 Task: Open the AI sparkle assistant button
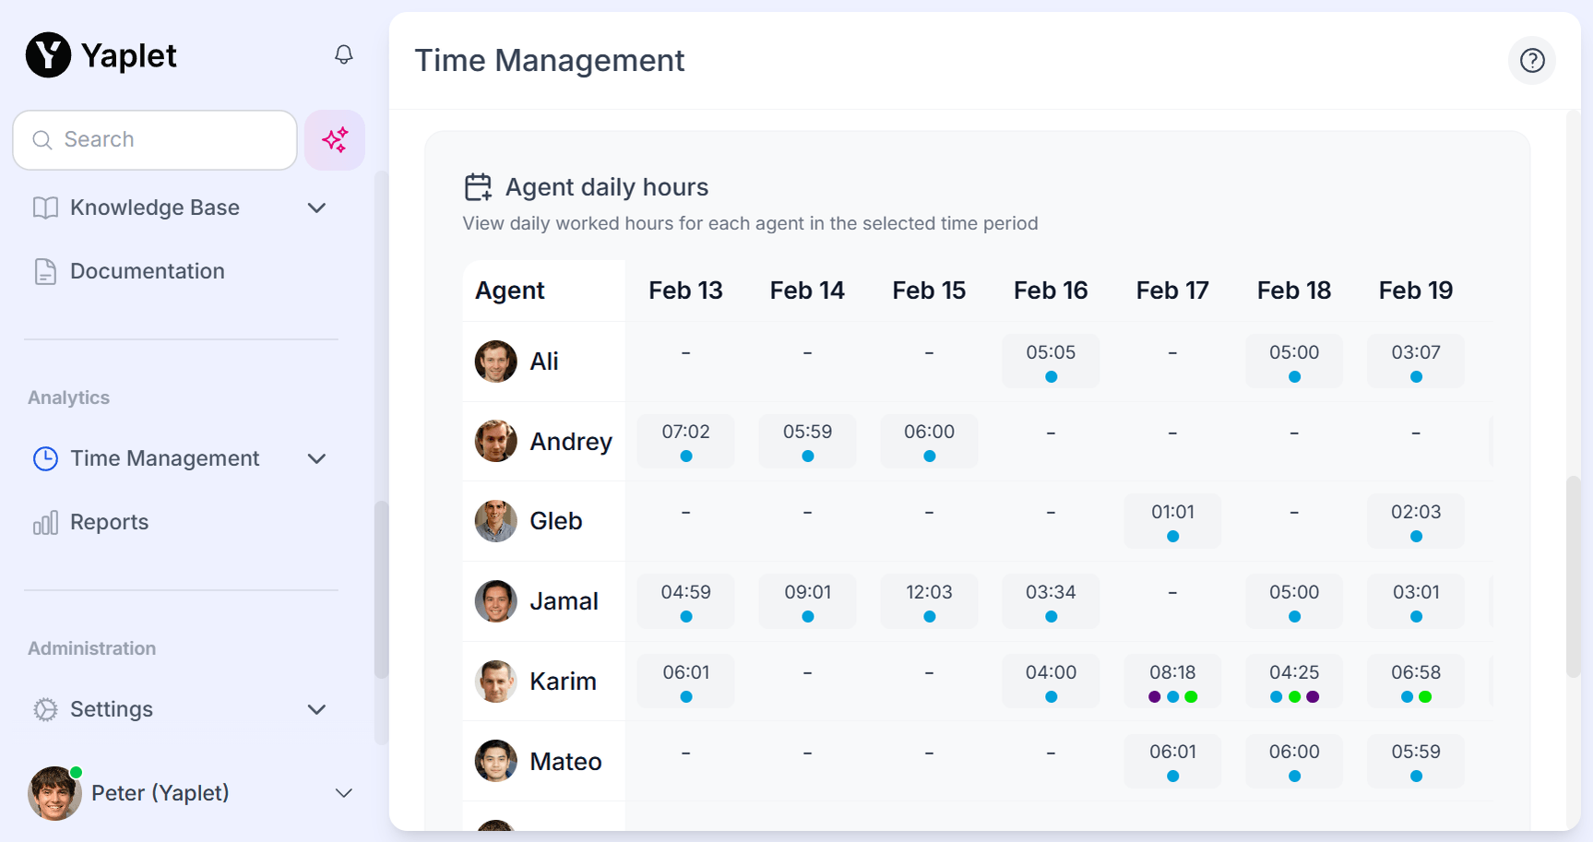(x=335, y=140)
